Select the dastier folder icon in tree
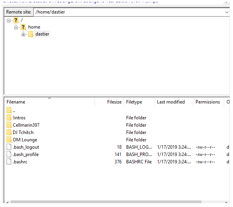 30,34
